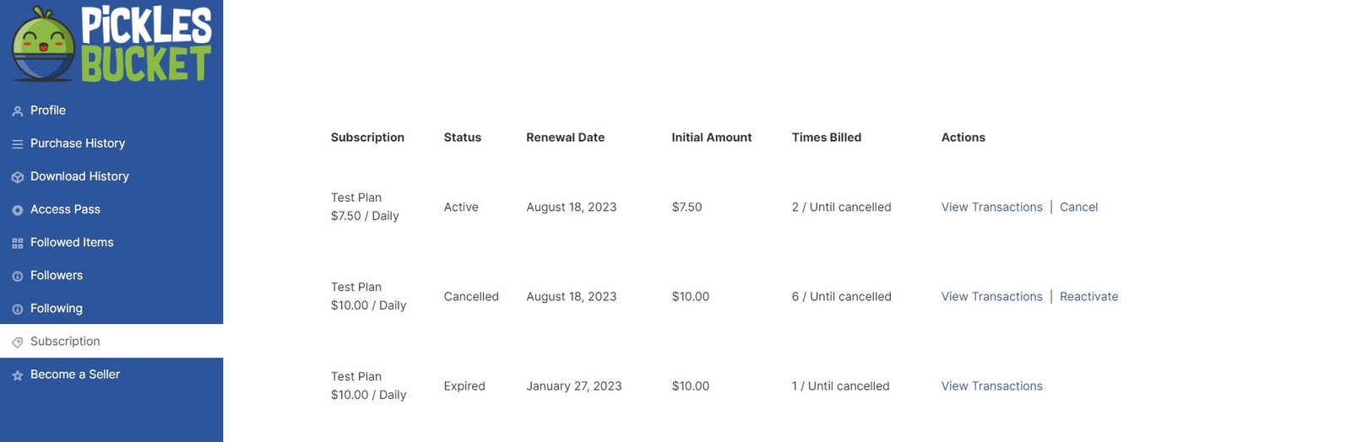Image resolution: width=1351 pixels, height=442 pixels.
Task: Go to Purchase History page
Action: click(78, 143)
